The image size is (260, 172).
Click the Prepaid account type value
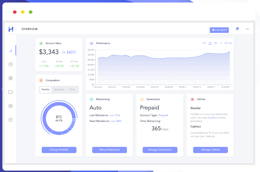coord(163,115)
